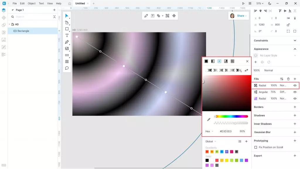The image size is (300, 169).
Task: Collapse the HD artboard tree item
Action: (9, 24)
